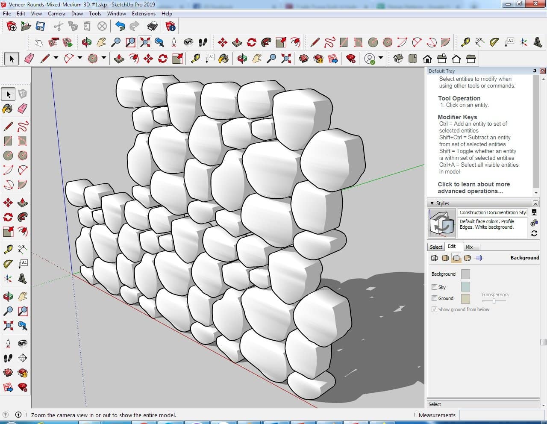Pick the Eraser tool in left toolbar
This screenshot has height=424, width=547.
(x=23, y=109)
